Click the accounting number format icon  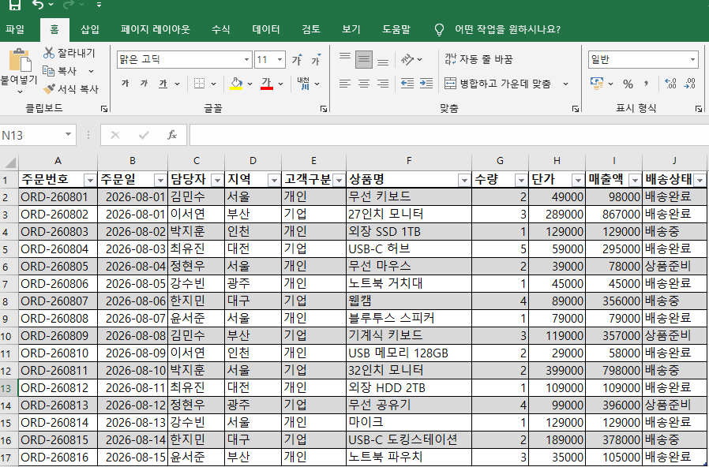click(x=598, y=83)
